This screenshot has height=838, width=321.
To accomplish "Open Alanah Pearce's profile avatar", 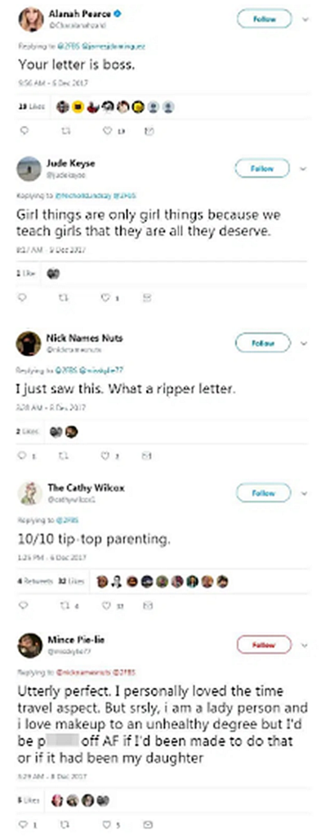I will tap(30, 20).
